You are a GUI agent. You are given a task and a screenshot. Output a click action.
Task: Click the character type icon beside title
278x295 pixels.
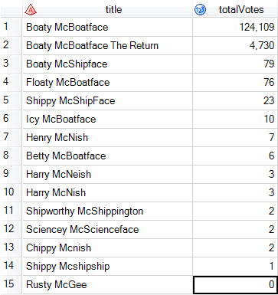31,10
